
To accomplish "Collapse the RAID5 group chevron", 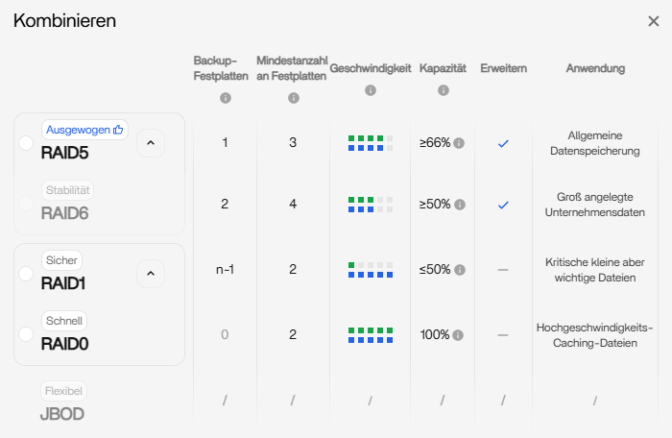I will [150, 143].
